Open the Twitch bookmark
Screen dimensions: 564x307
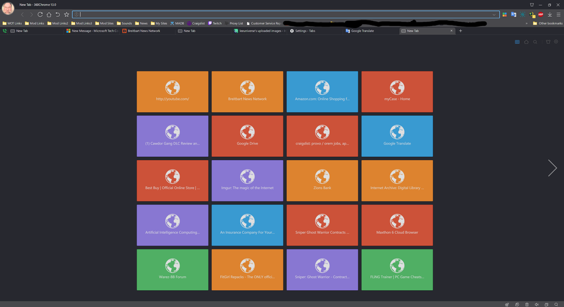[215, 23]
